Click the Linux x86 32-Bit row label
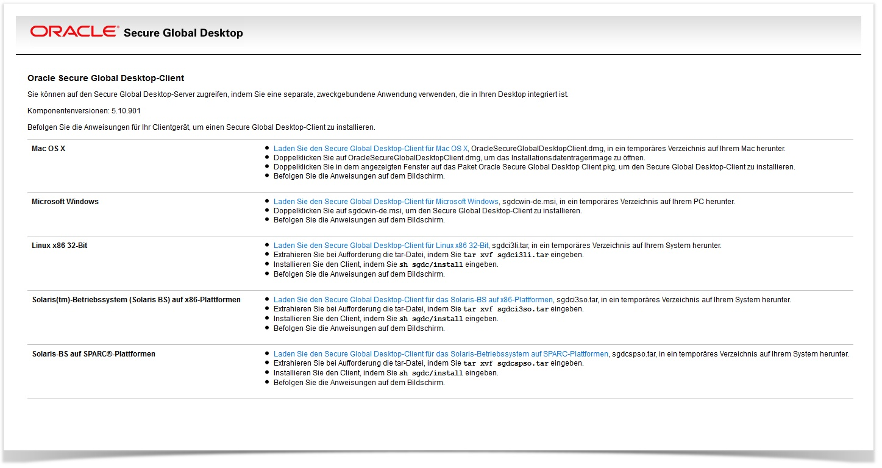Viewport: 882px width, 468px height. pos(60,246)
